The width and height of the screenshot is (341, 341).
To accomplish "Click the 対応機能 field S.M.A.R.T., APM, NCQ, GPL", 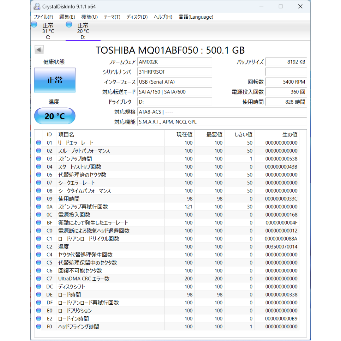I will pos(222,122).
